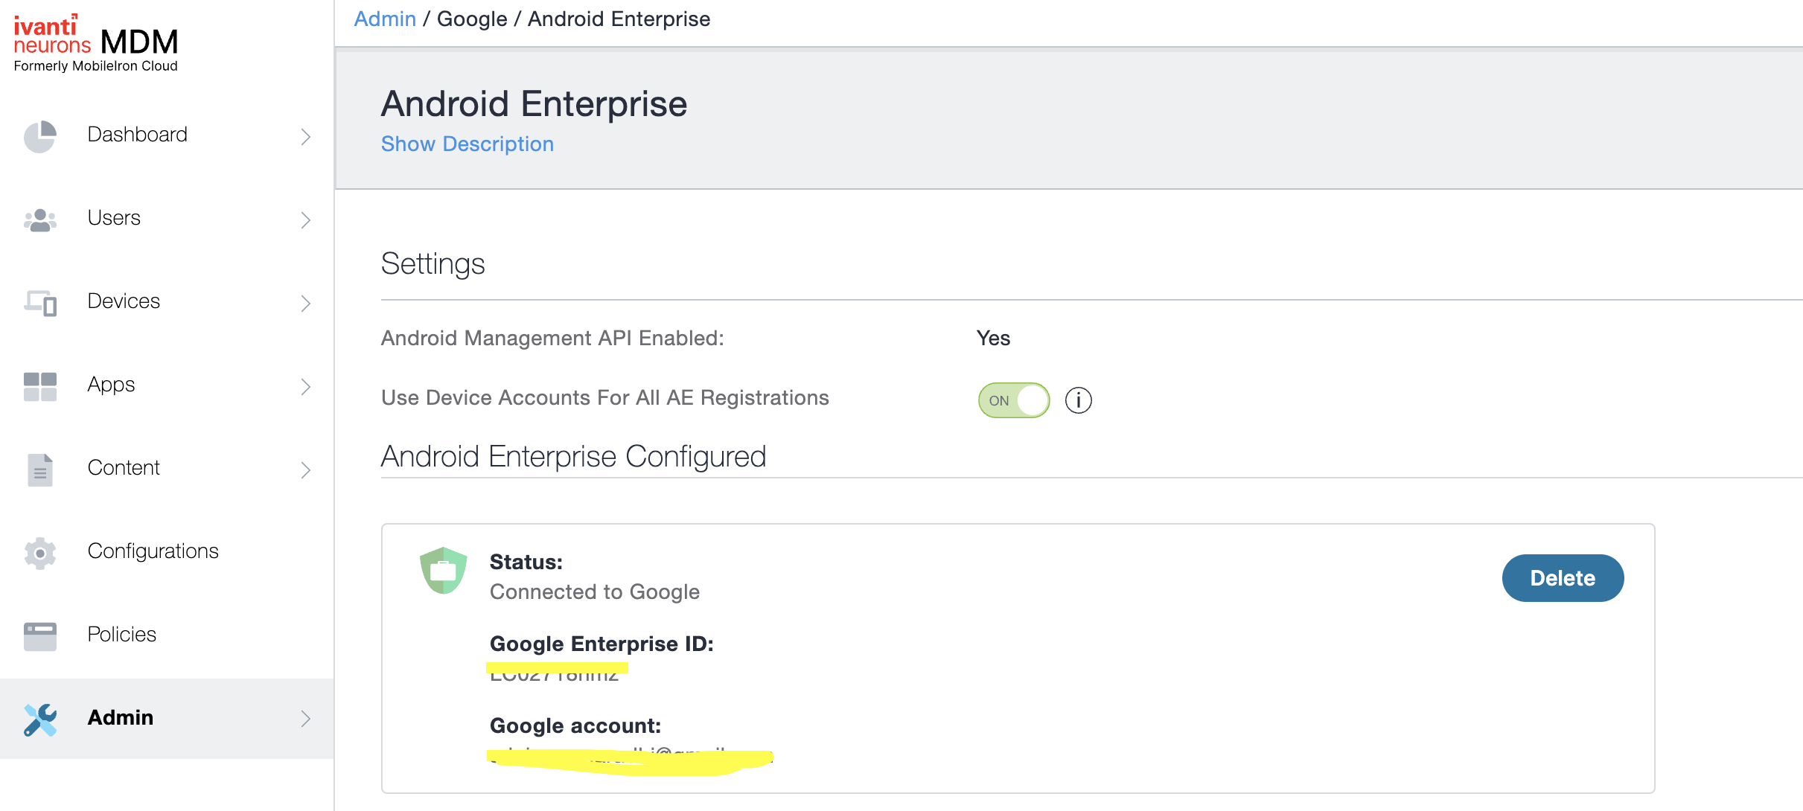Open Show Description link
Screen dimensions: 1803x811
(x=467, y=144)
